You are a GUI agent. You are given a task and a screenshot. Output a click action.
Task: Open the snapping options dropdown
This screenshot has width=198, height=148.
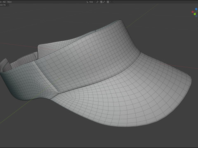104,2
